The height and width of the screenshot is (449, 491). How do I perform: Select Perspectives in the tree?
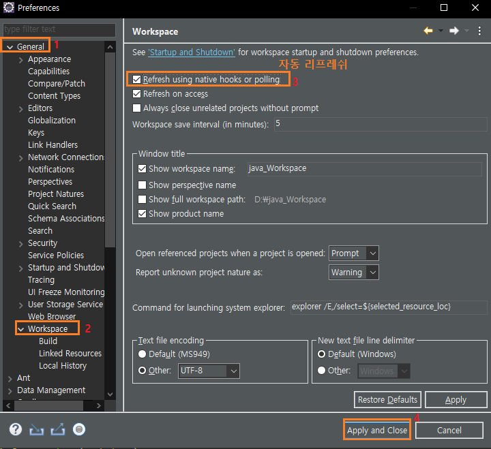tap(50, 181)
